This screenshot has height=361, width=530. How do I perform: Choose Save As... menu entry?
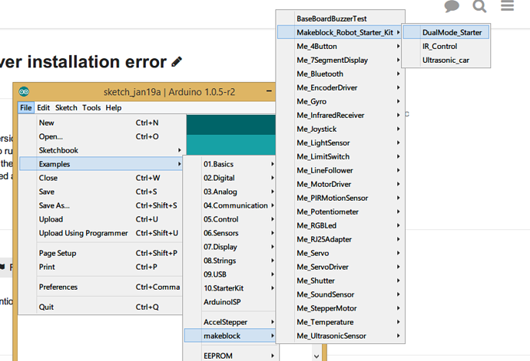pos(101,205)
